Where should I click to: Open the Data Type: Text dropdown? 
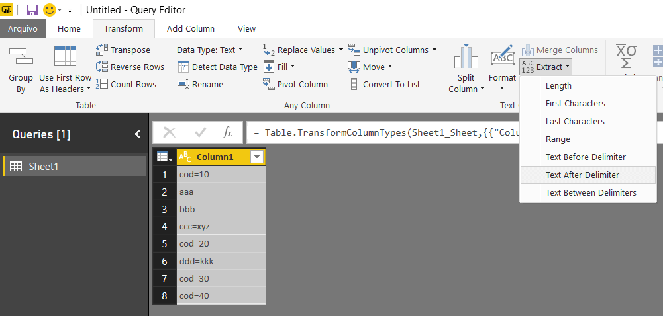coord(210,50)
